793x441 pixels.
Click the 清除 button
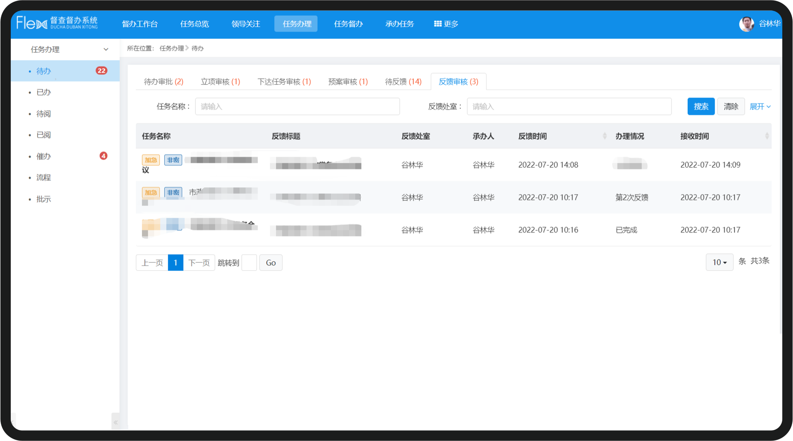tap(731, 107)
